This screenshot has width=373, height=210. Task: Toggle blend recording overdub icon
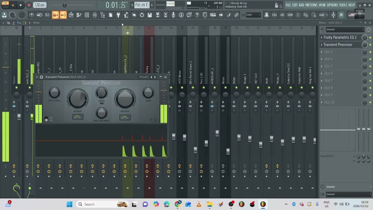tap(55, 15)
